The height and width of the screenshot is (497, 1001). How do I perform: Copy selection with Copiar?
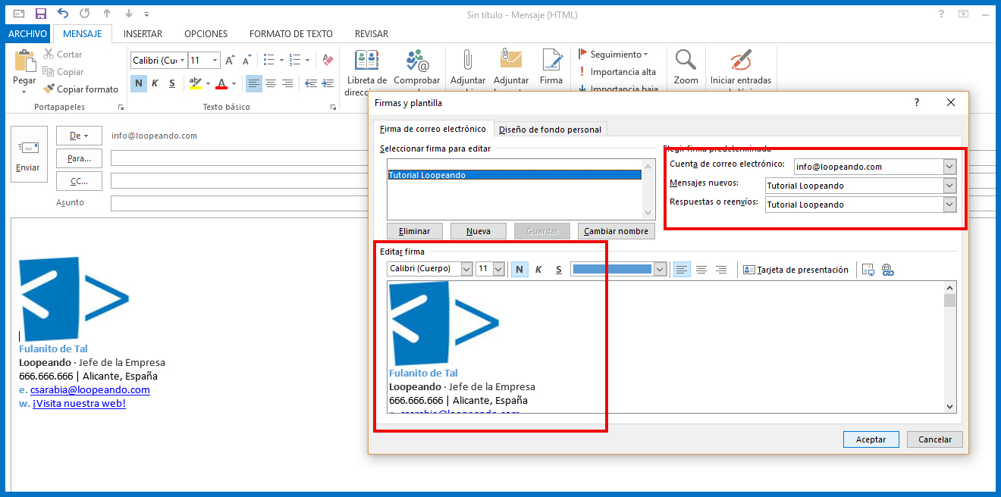(x=64, y=72)
